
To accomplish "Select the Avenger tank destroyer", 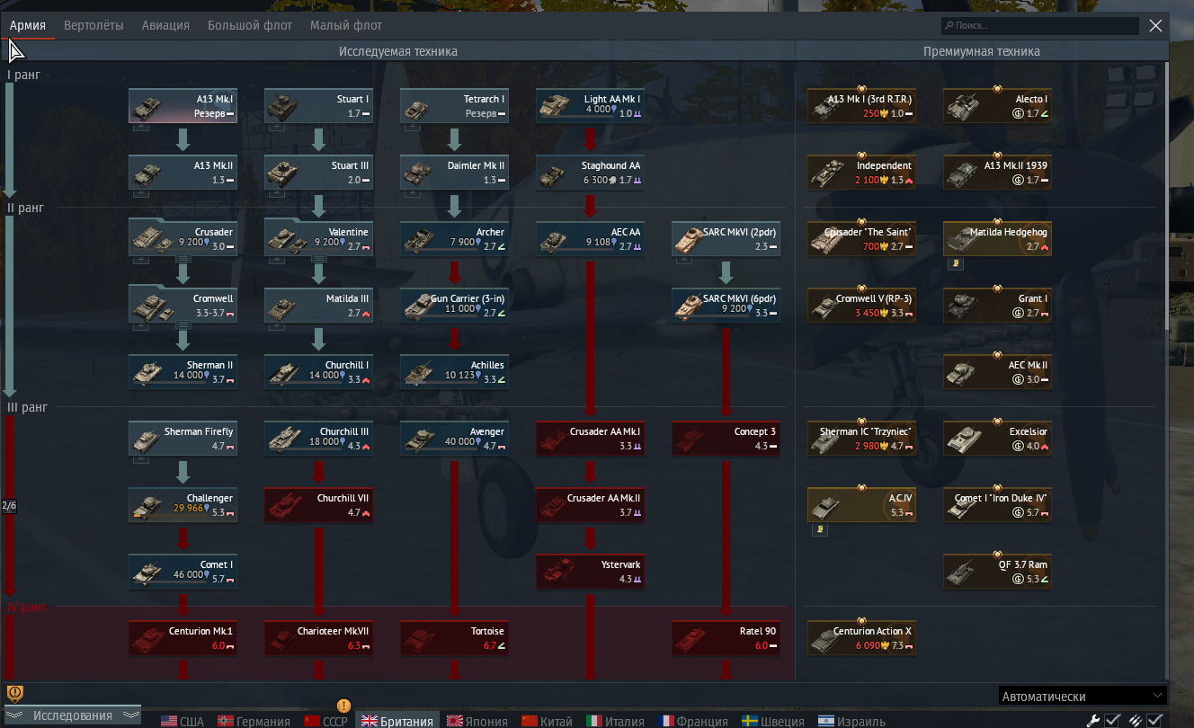I will coord(454,439).
